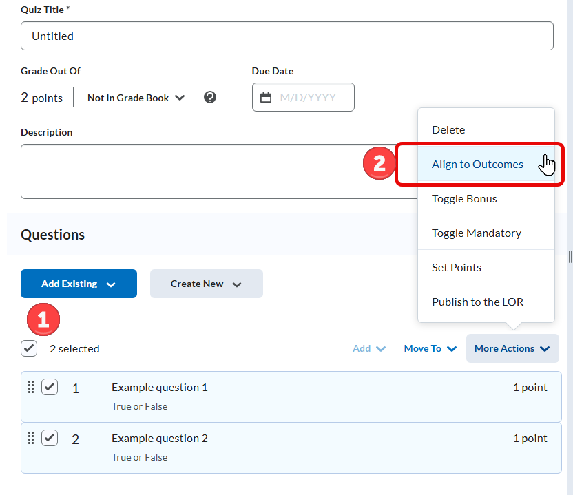
Task: Click the Quiz Title text field
Action: 286,36
